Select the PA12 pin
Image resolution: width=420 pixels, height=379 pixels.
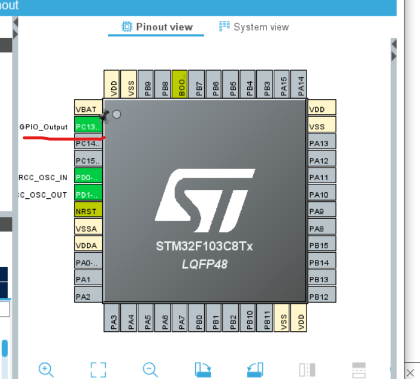322,158
